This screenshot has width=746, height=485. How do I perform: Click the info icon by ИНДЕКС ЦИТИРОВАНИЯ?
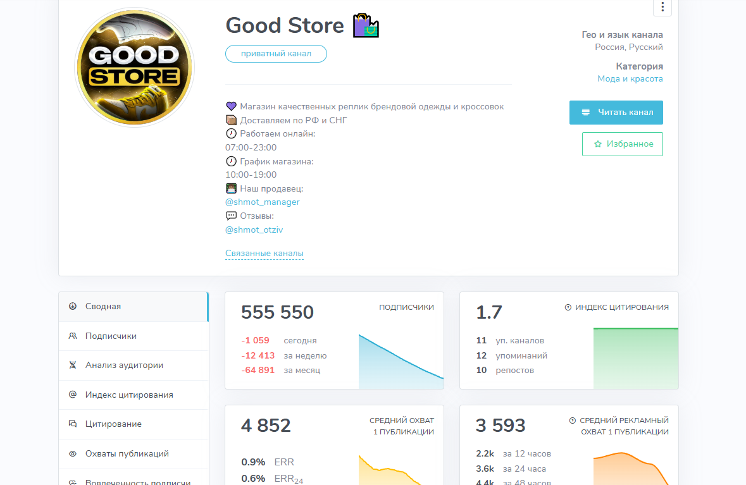(568, 307)
